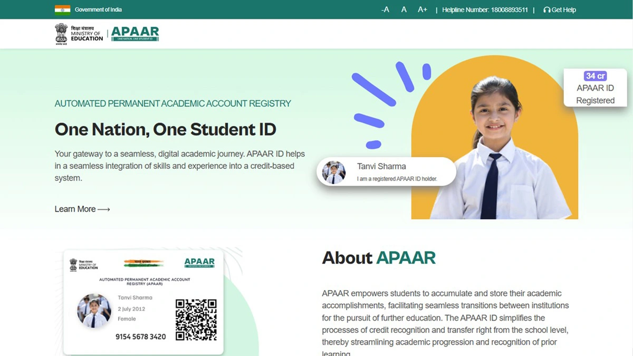Reset font size with the plain A
The width and height of the screenshot is (633, 356).
404,9
